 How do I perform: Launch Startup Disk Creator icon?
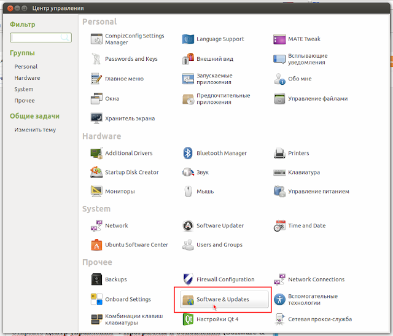pyautogui.click(x=96, y=172)
